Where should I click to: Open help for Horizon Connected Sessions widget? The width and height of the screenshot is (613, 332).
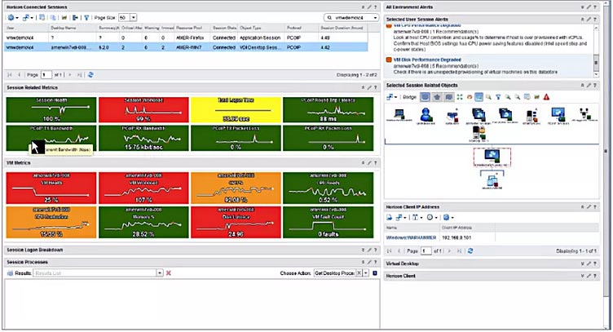coord(375,7)
